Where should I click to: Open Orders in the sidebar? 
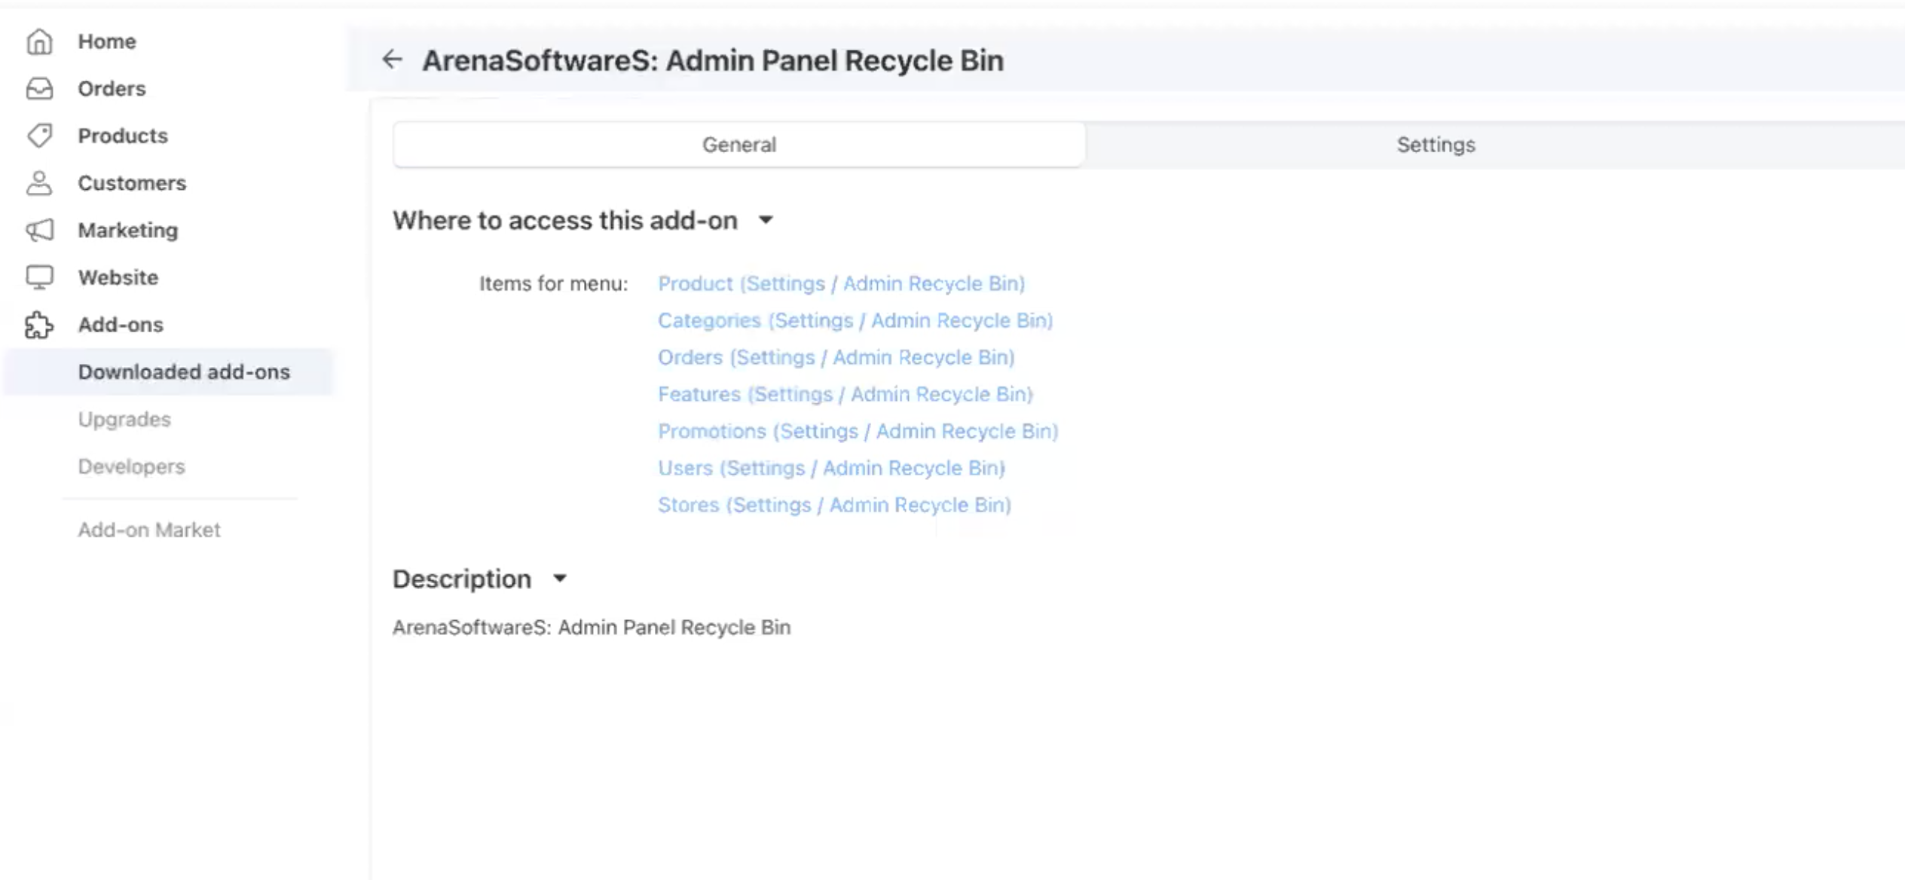click(112, 89)
